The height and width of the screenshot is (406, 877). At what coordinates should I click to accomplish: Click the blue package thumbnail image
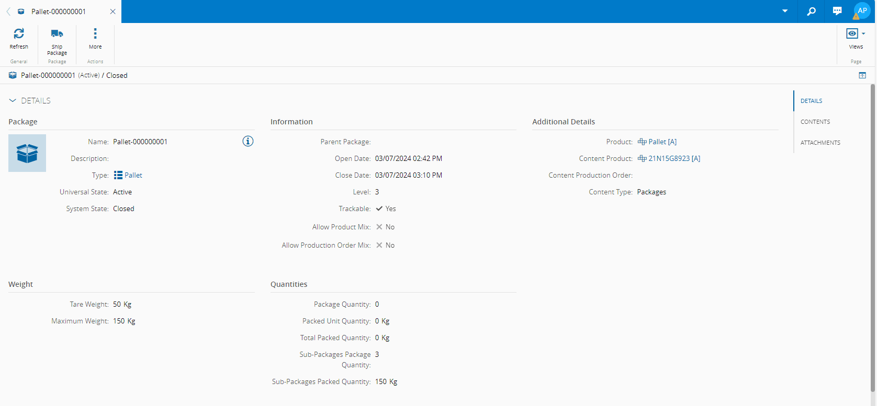pos(27,153)
